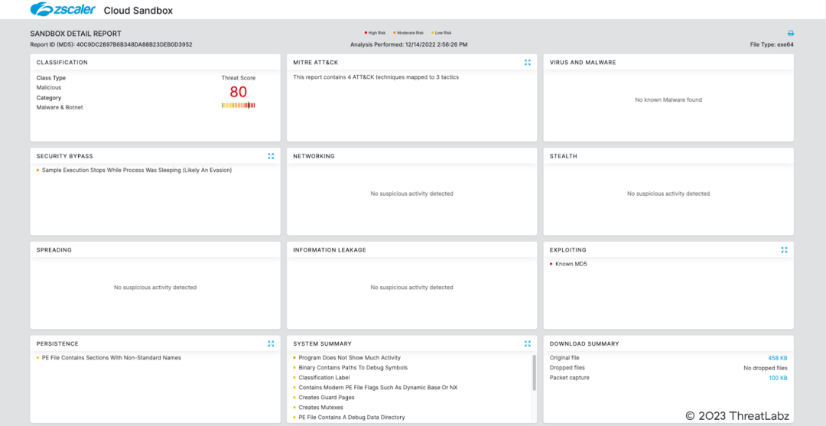Click the Creates Mutexes entry
Screen dimensions: 826x426
(320, 408)
